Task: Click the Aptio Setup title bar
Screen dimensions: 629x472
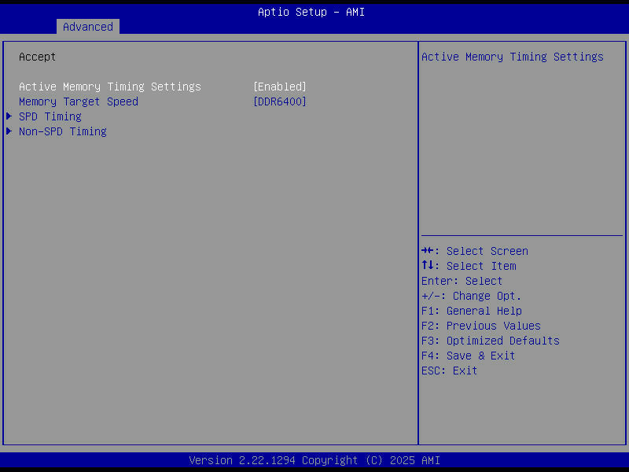Action: [x=311, y=12]
